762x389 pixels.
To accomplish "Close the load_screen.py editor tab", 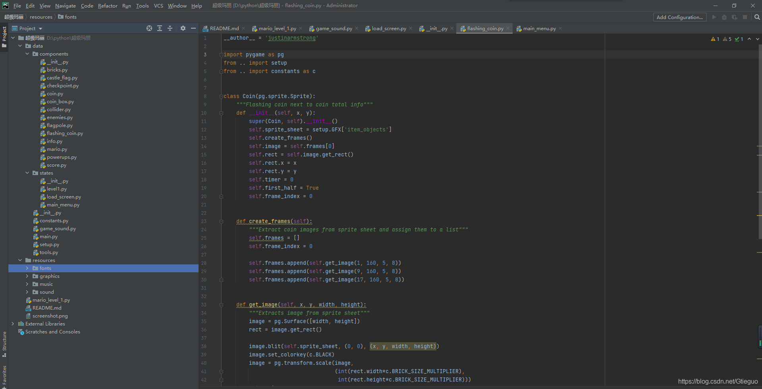I will tap(411, 28).
